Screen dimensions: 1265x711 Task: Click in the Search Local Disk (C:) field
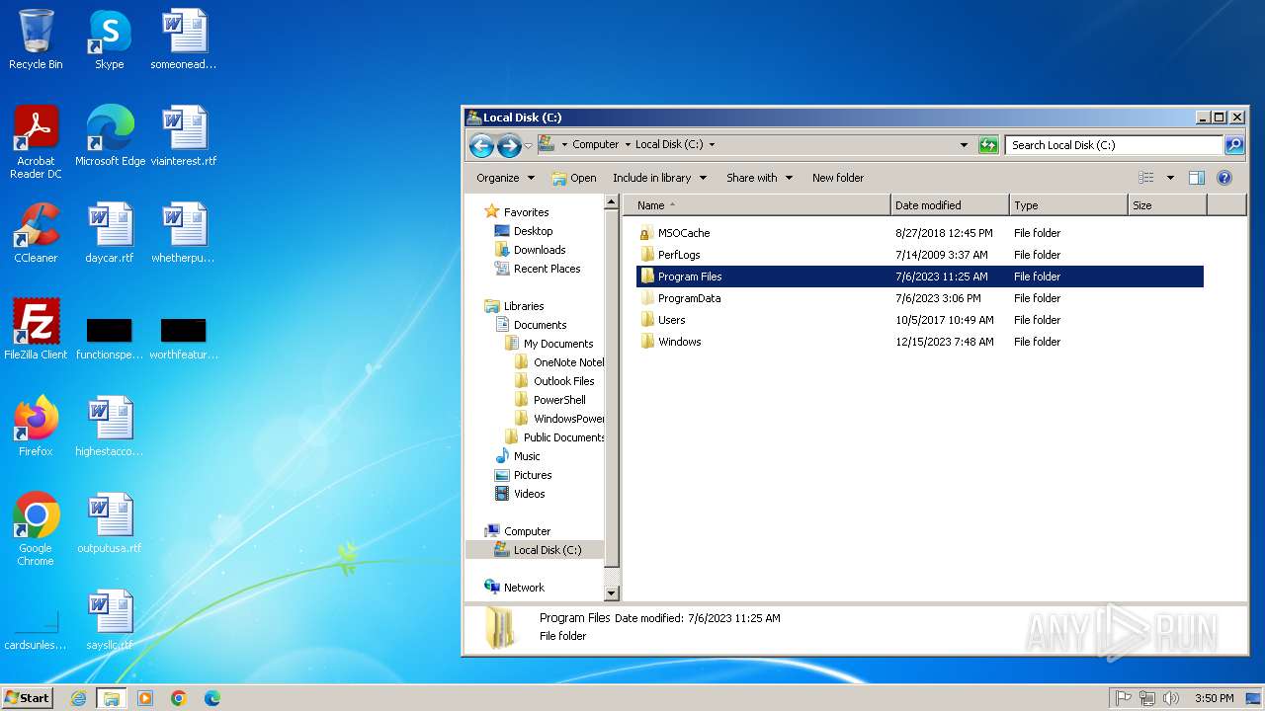pyautogui.click(x=1115, y=145)
